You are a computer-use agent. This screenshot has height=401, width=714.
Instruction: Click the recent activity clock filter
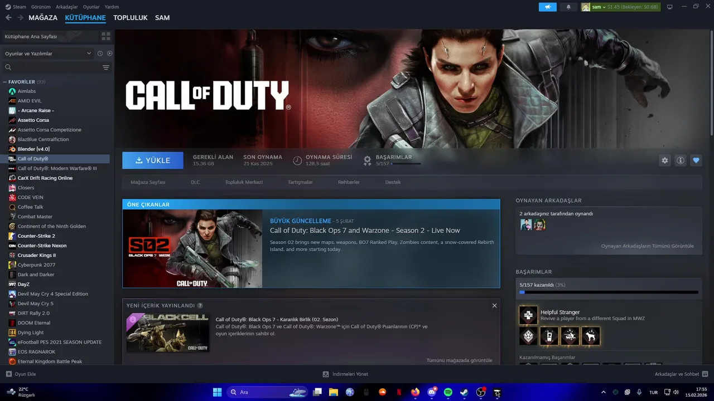100,53
